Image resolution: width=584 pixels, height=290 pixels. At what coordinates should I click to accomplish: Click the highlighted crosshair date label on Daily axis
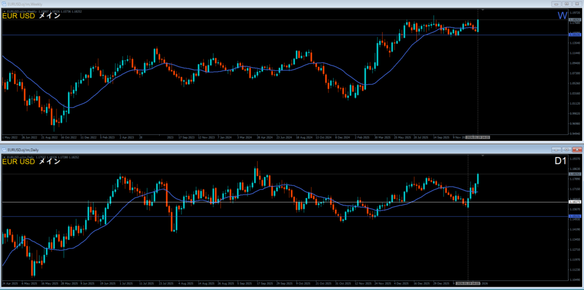(x=468, y=283)
